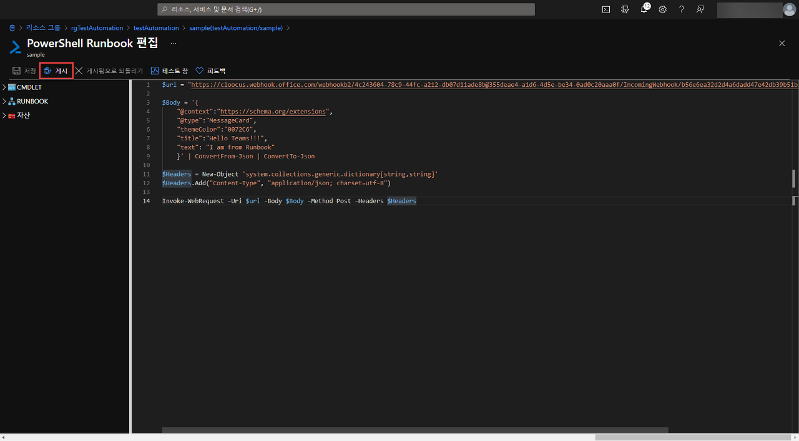Viewport: 799px width, 441px height.
Task: Expand the CMDLET node chevron
Action: pos(4,87)
